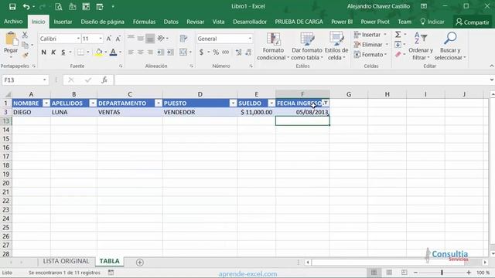
Task: Open Dar formato como tabla
Action: 307,46
